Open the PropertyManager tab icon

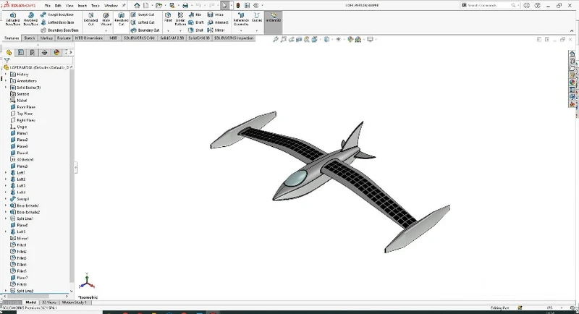(21, 52)
